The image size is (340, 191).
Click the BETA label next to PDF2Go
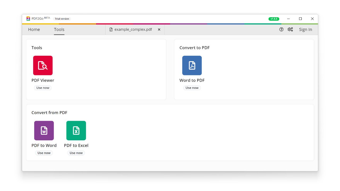(47, 18)
